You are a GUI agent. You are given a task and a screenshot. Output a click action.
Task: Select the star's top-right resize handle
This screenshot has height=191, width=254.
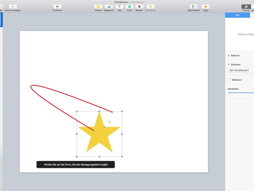click(122, 111)
